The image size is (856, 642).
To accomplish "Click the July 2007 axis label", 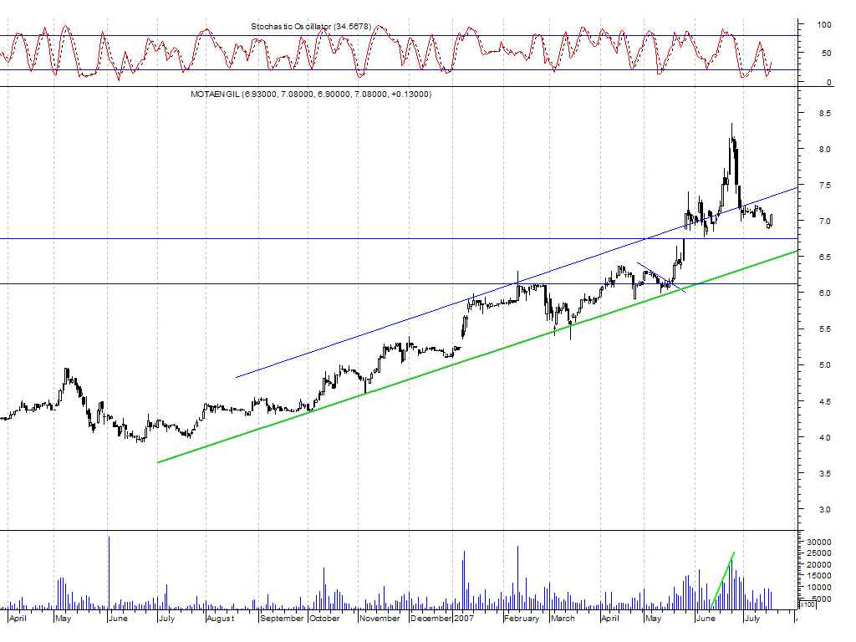I will point(752,619).
